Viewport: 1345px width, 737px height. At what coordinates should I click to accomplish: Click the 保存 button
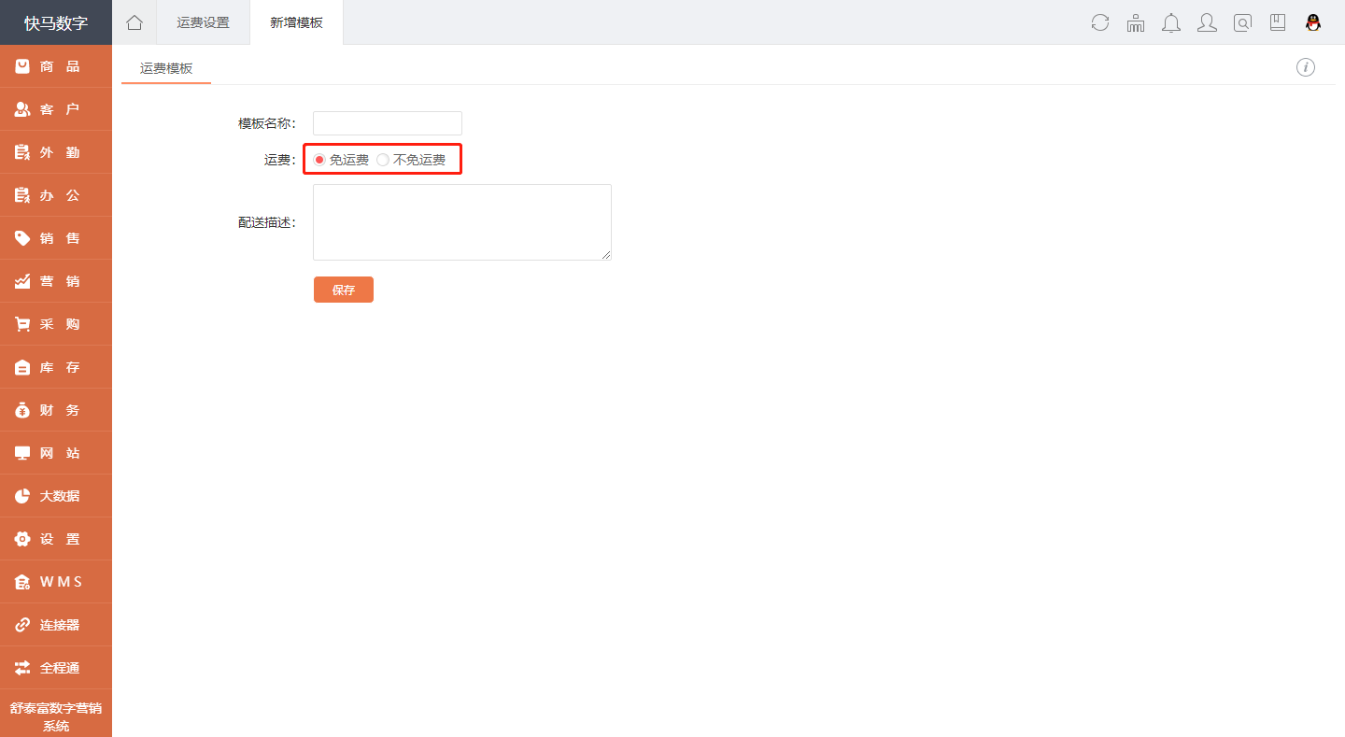click(344, 290)
